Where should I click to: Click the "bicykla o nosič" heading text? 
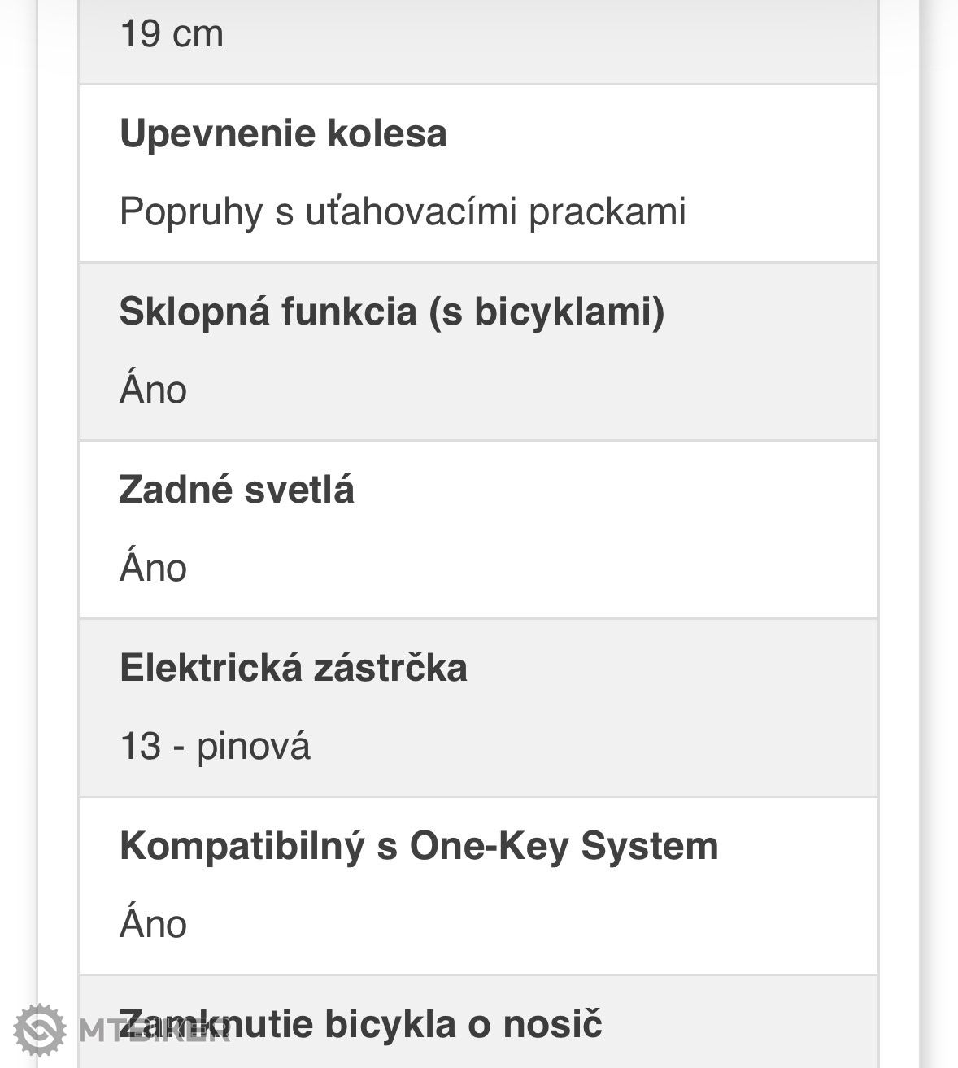coord(464,1023)
